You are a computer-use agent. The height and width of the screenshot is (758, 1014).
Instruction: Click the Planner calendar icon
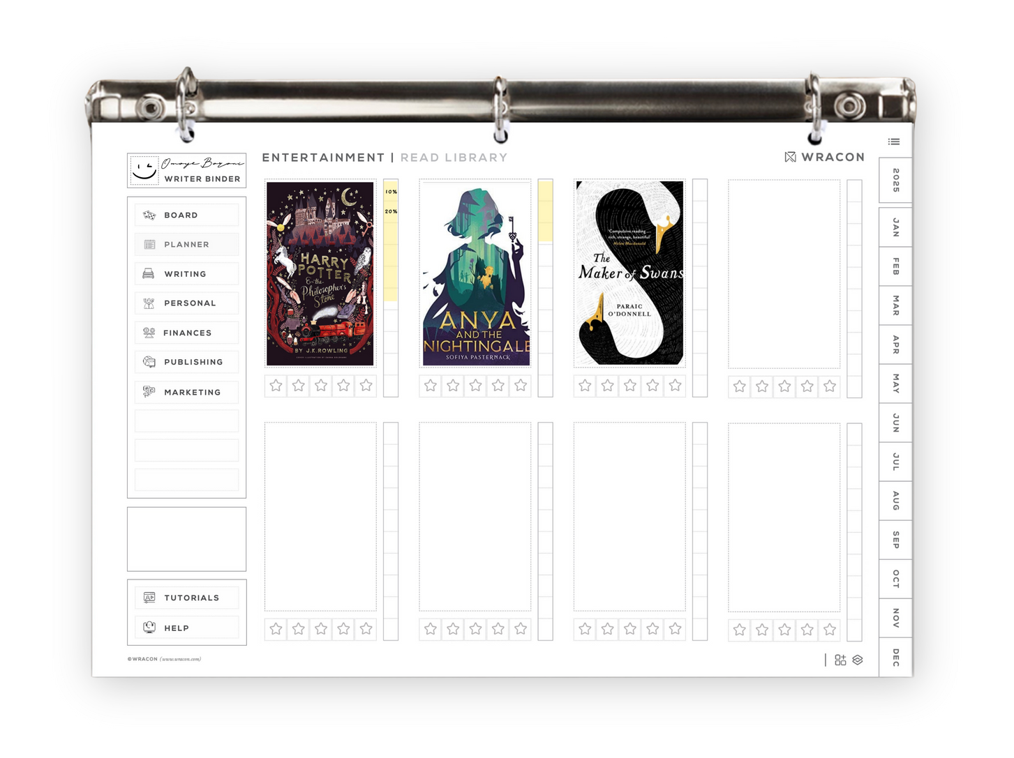pyautogui.click(x=149, y=245)
